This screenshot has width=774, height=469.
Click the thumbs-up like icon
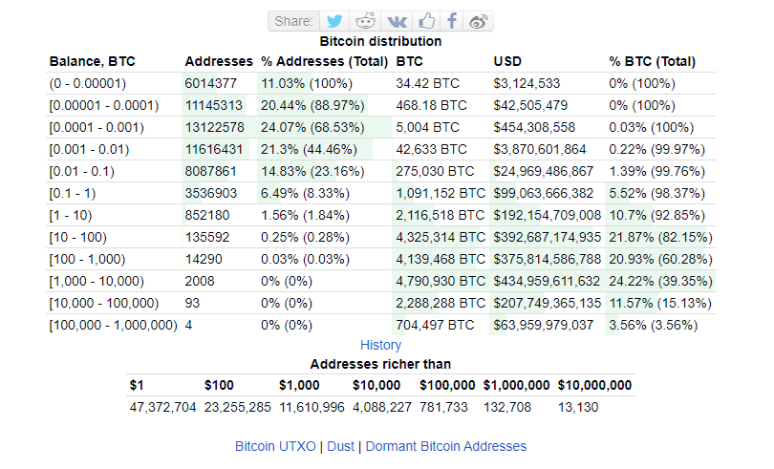[426, 21]
